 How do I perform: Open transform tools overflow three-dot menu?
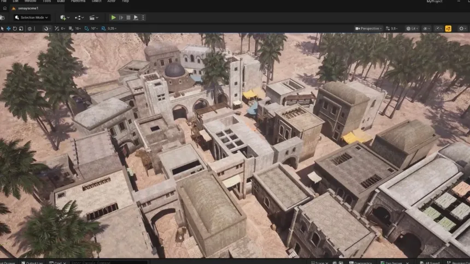click(35, 28)
